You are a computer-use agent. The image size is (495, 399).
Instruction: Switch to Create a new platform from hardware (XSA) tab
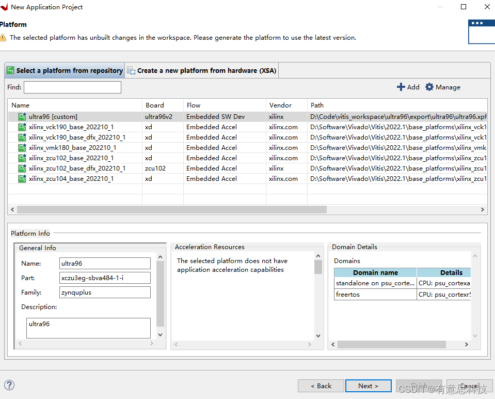tap(202, 70)
